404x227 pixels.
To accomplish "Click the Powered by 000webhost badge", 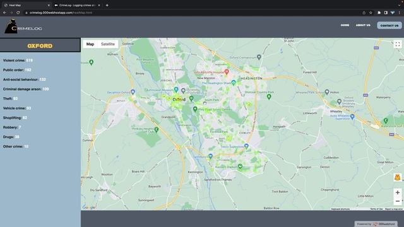I will point(376,224).
